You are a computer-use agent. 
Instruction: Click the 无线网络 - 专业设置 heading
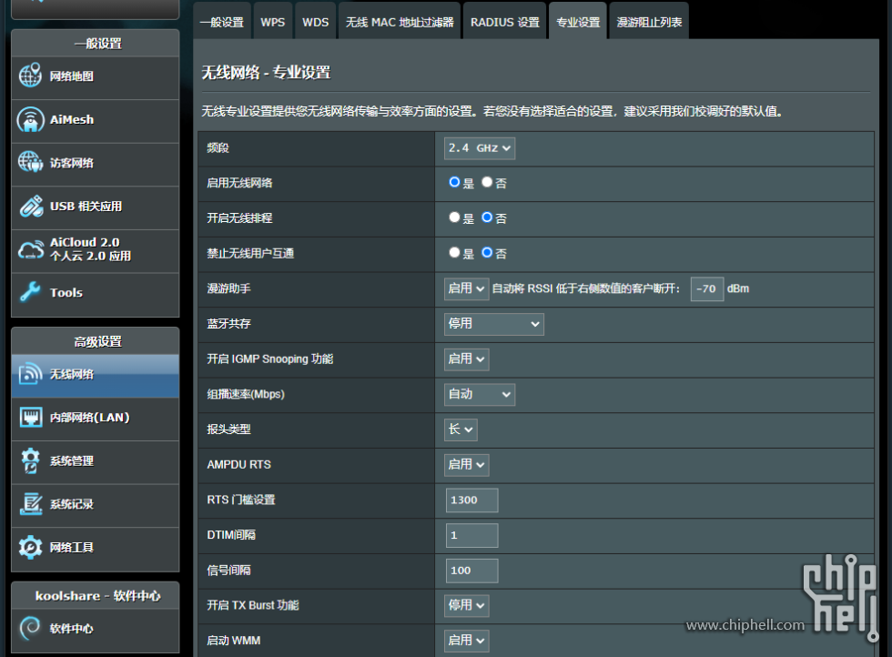click(266, 73)
